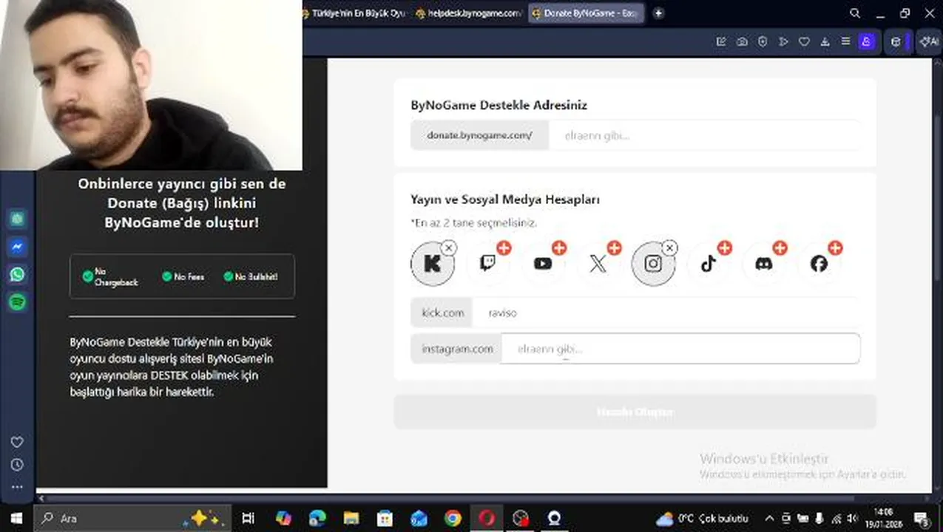Open bookmarks heart in Opera sidebar
The width and height of the screenshot is (943, 532).
[x=17, y=442]
